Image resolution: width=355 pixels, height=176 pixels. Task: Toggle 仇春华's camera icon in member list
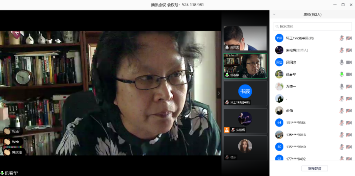click(x=349, y=74)
